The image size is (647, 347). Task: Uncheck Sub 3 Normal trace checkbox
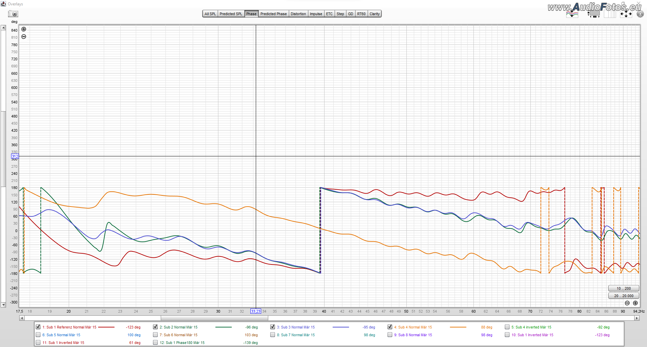pyautogui.click(x=273, y=327)
